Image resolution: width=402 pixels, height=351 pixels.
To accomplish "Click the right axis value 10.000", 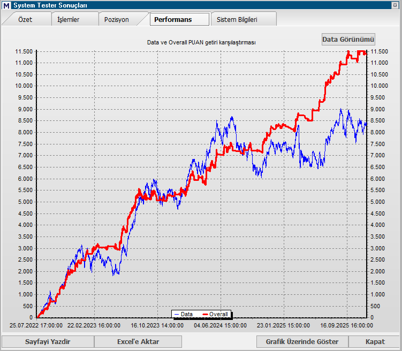I will tap(379, 86).
